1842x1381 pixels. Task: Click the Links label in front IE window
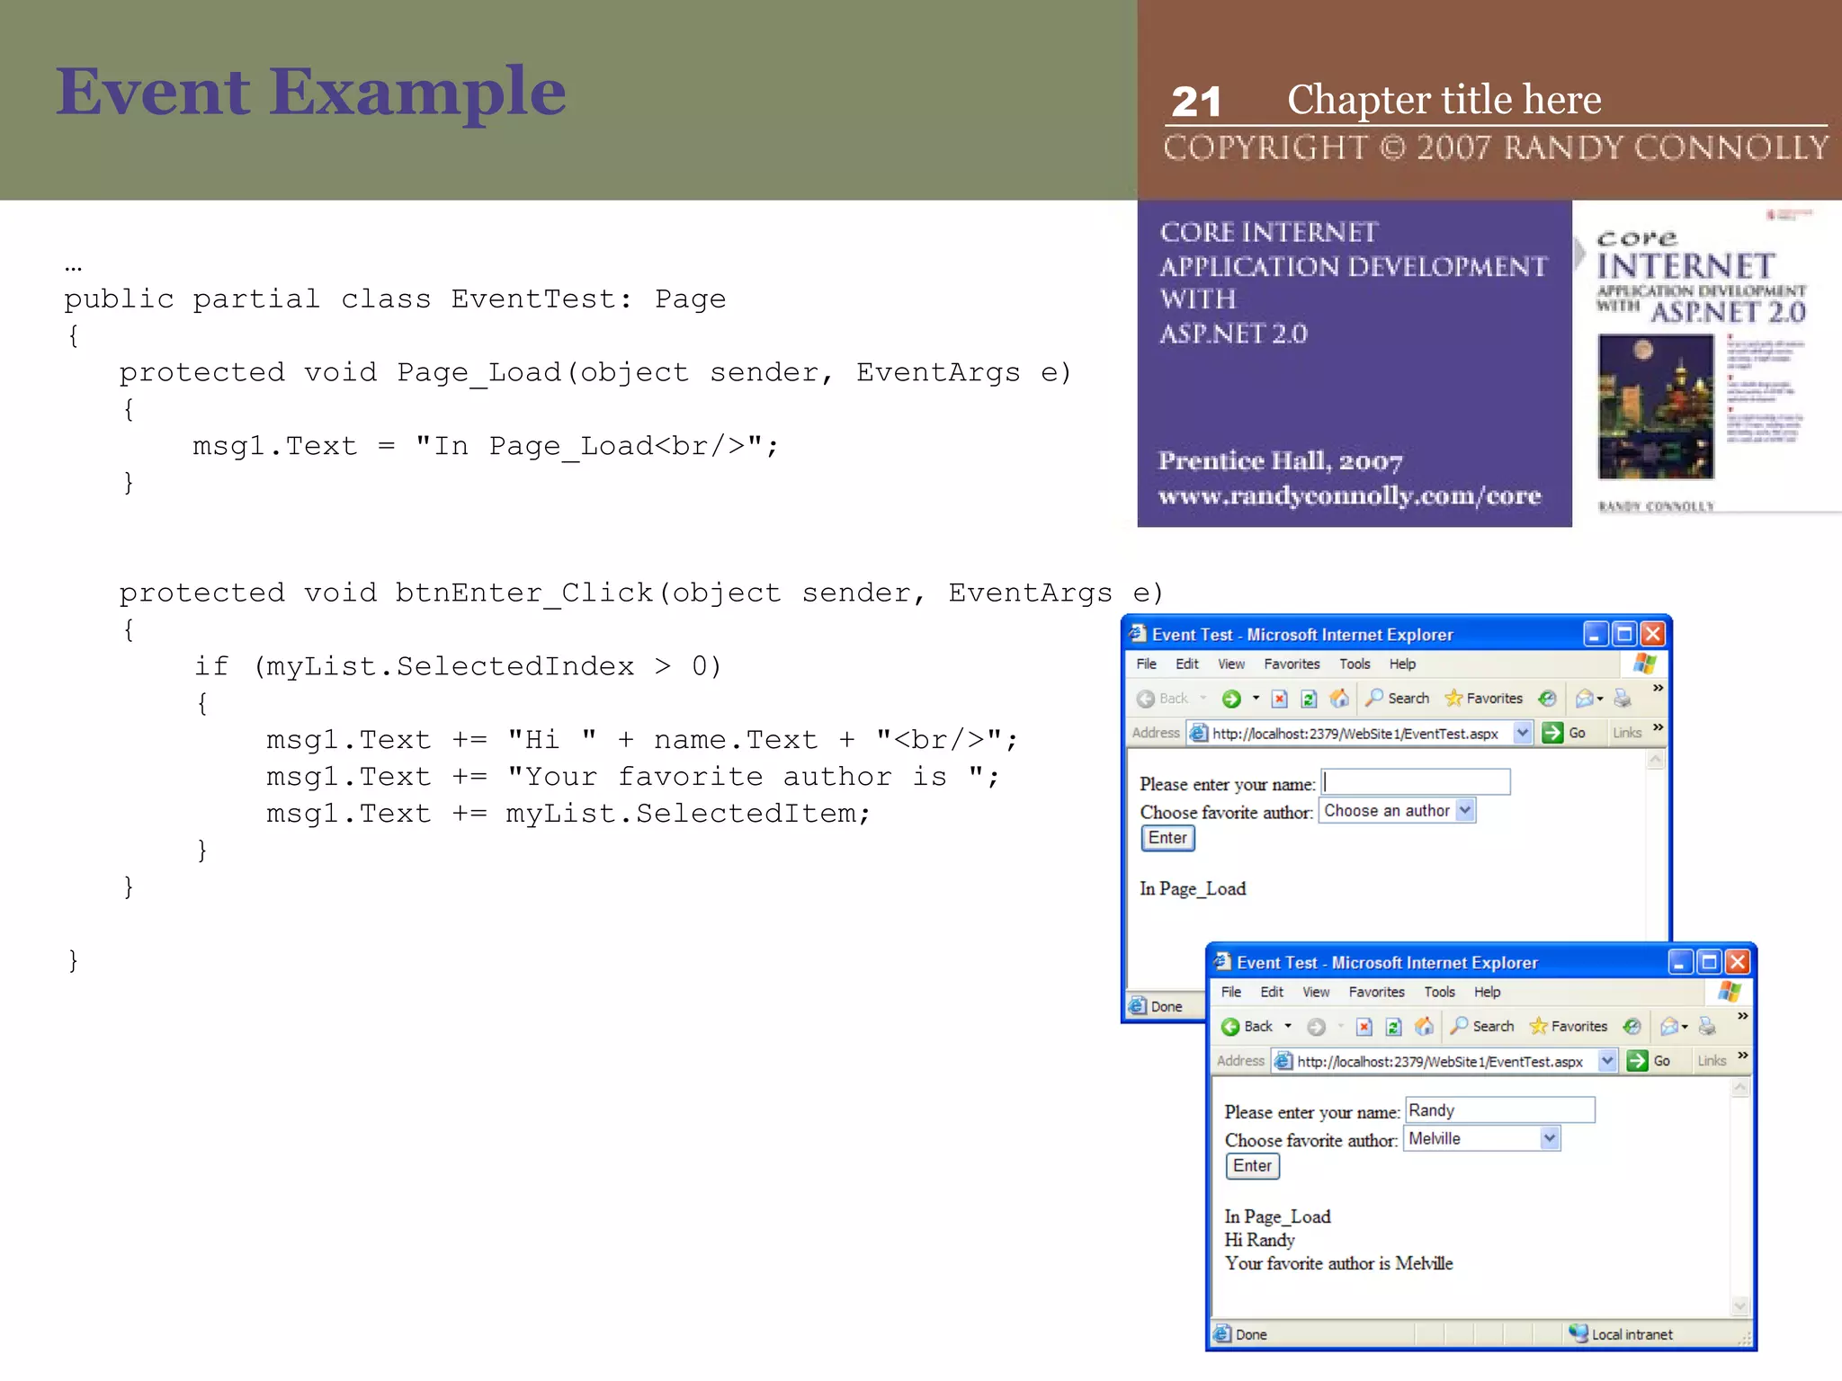point(1712,1061)
